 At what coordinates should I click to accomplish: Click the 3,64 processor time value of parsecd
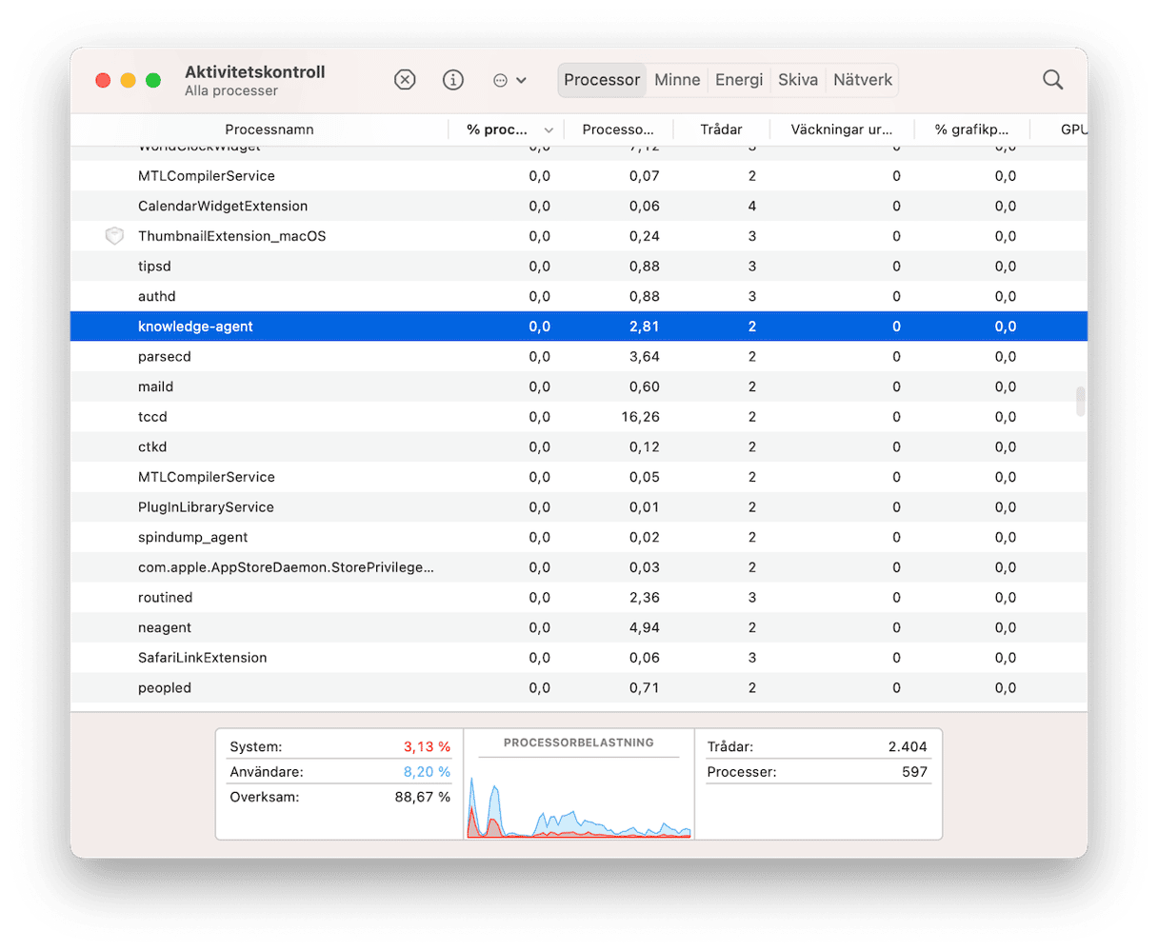(645, 357)
